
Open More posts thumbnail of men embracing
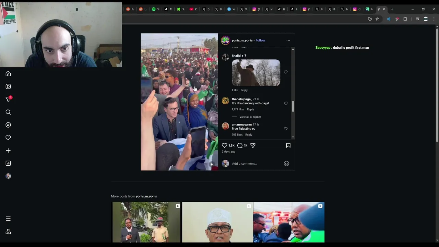click(x=289, y=222)
